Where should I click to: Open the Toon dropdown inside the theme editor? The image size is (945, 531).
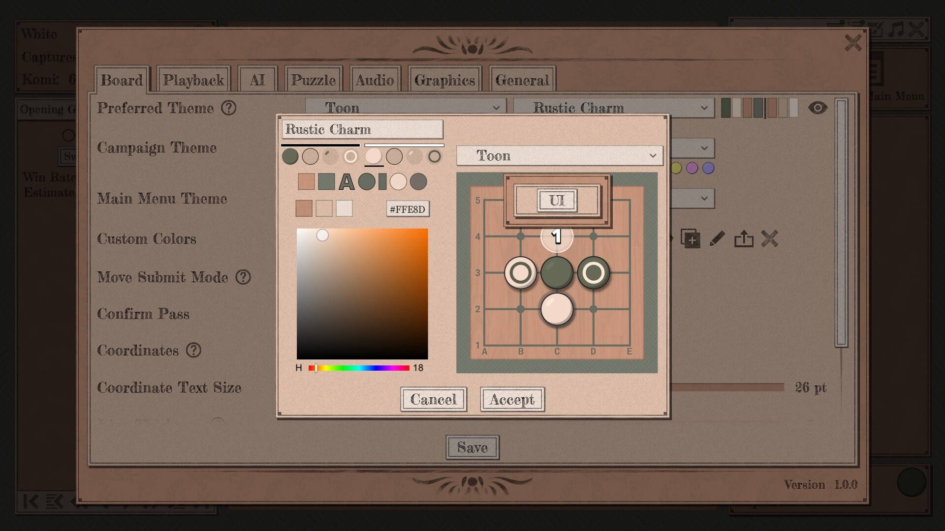point(559,155)
